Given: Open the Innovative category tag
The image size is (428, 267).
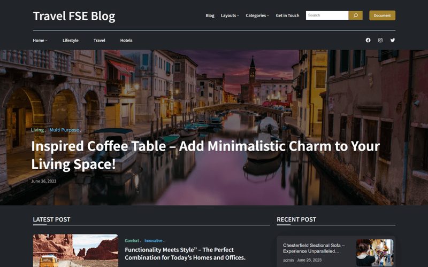Looking at the screenshot, I should (x=154, y=241).
